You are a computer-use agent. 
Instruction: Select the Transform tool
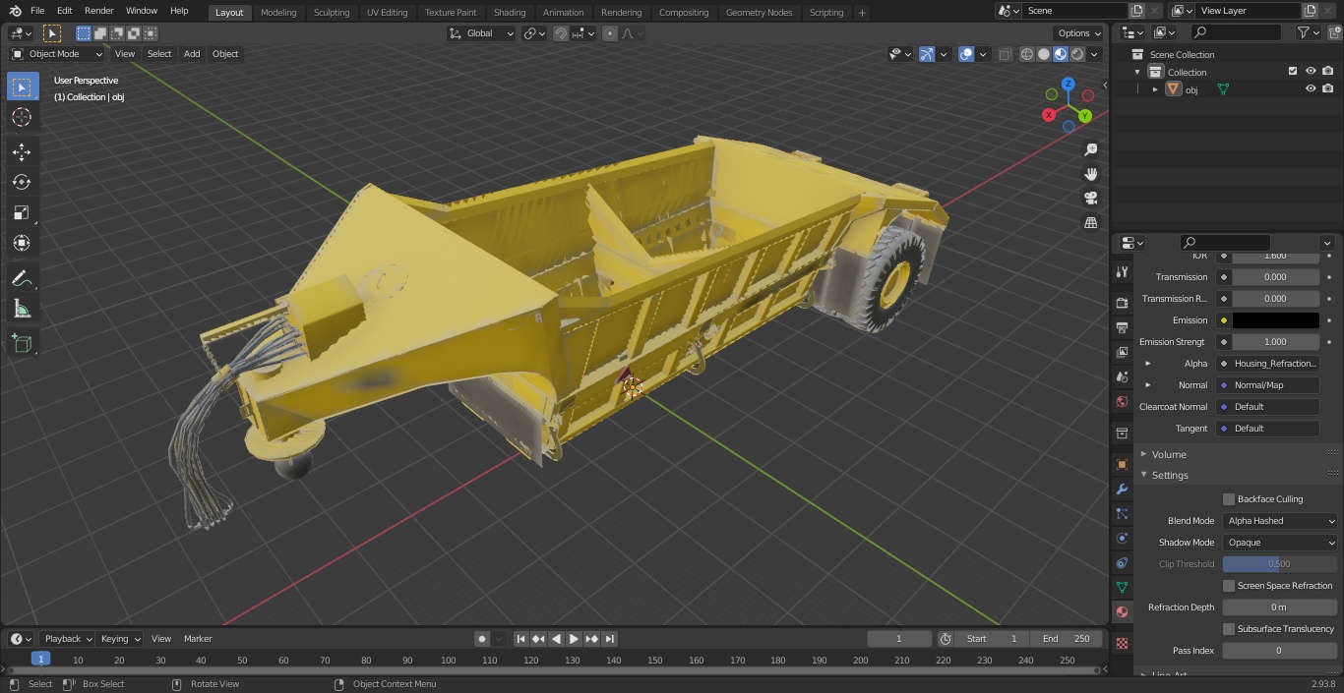22,243
